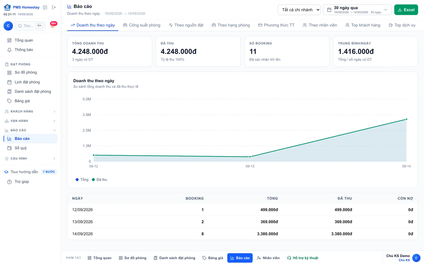
Task: Expand the KHÁCH HÀNG section
Action: coord(30,112)
